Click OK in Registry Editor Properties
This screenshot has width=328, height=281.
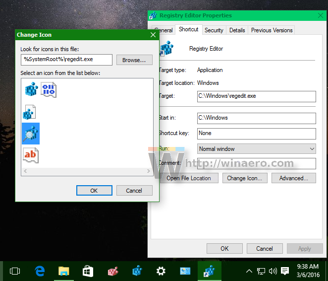pos(224,249)
